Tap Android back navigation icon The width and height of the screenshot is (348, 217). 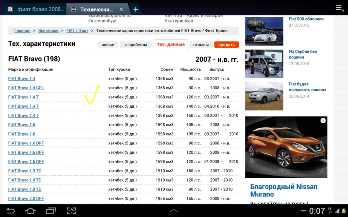coord(10,210)
